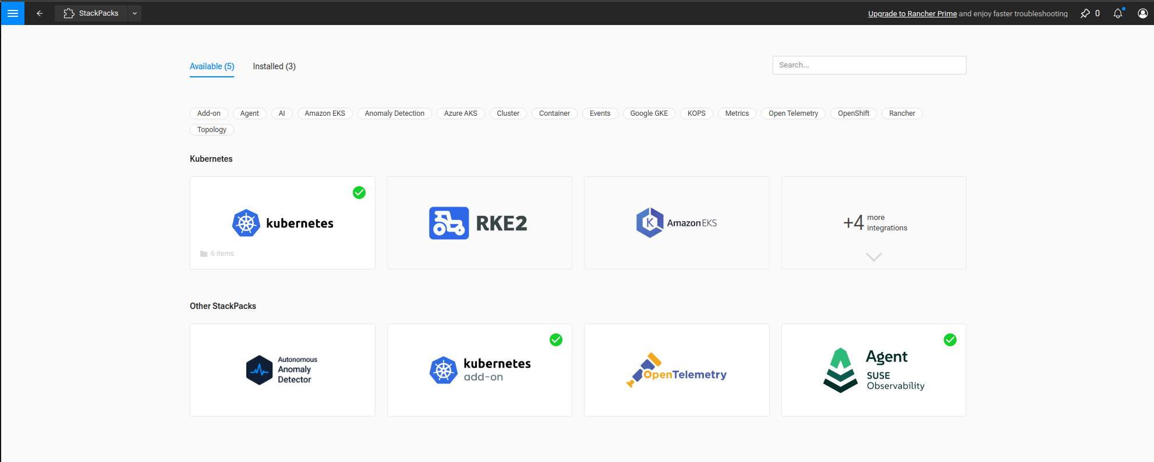The image size is (1154, 462).
Task: Switch to the Installed (3) tab
Action: click(x=274, y=66)
